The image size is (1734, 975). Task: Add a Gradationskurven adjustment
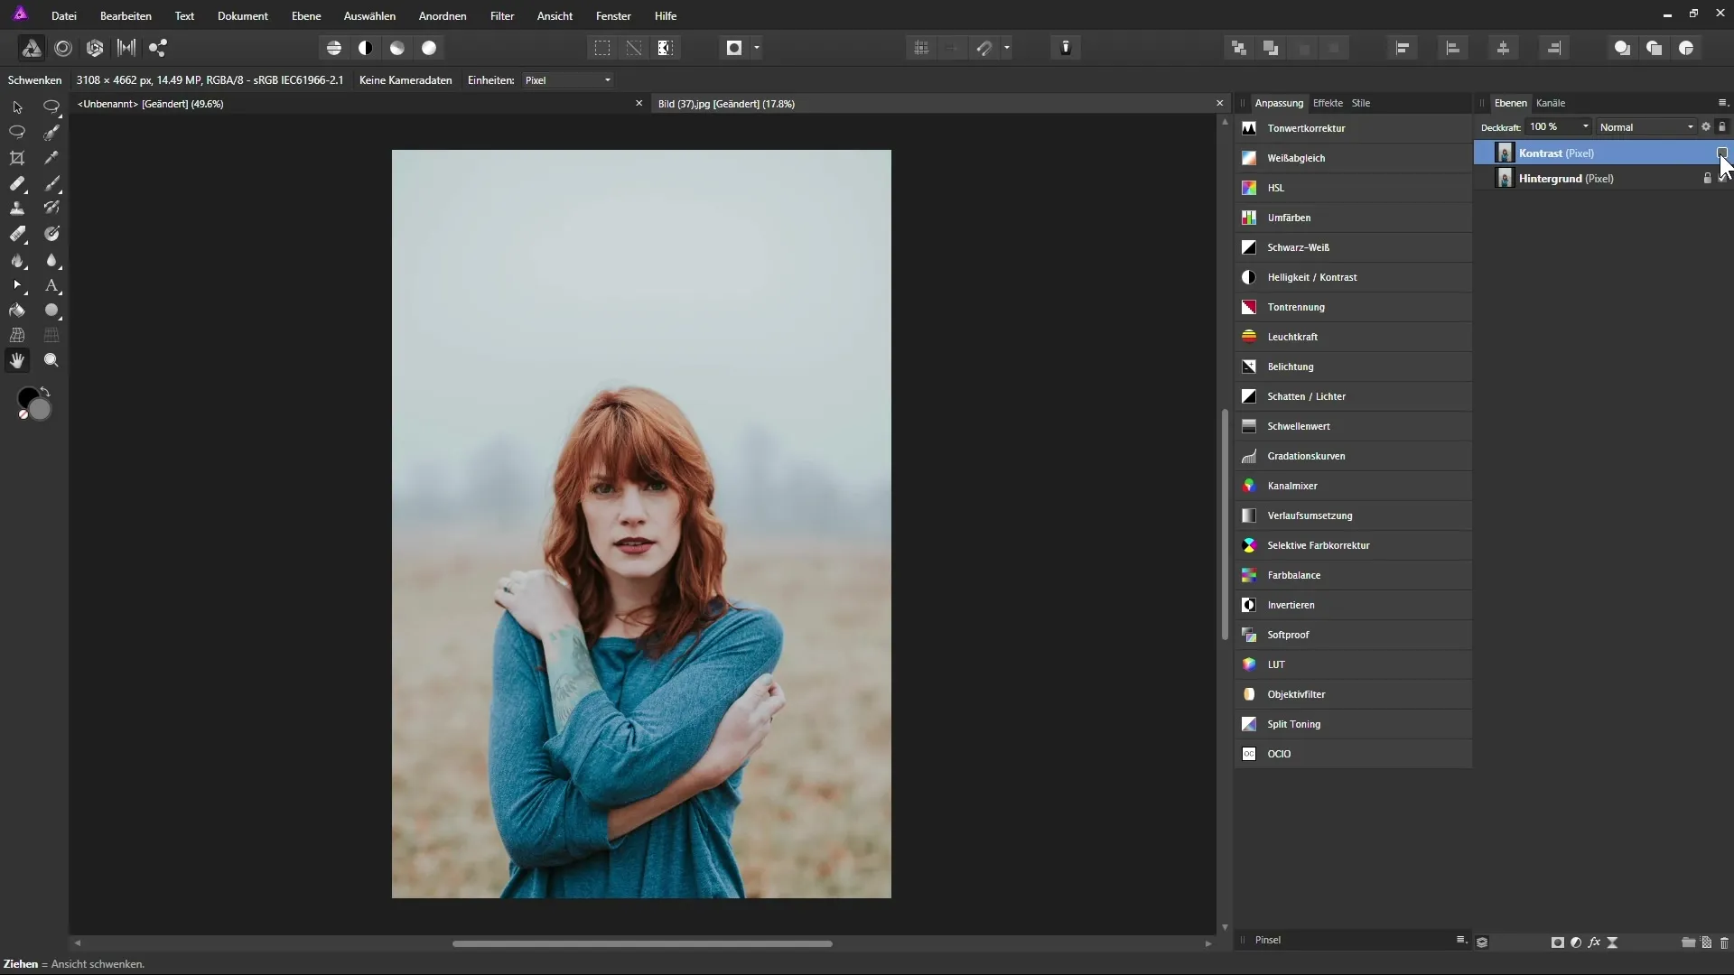click(1353, 456)
